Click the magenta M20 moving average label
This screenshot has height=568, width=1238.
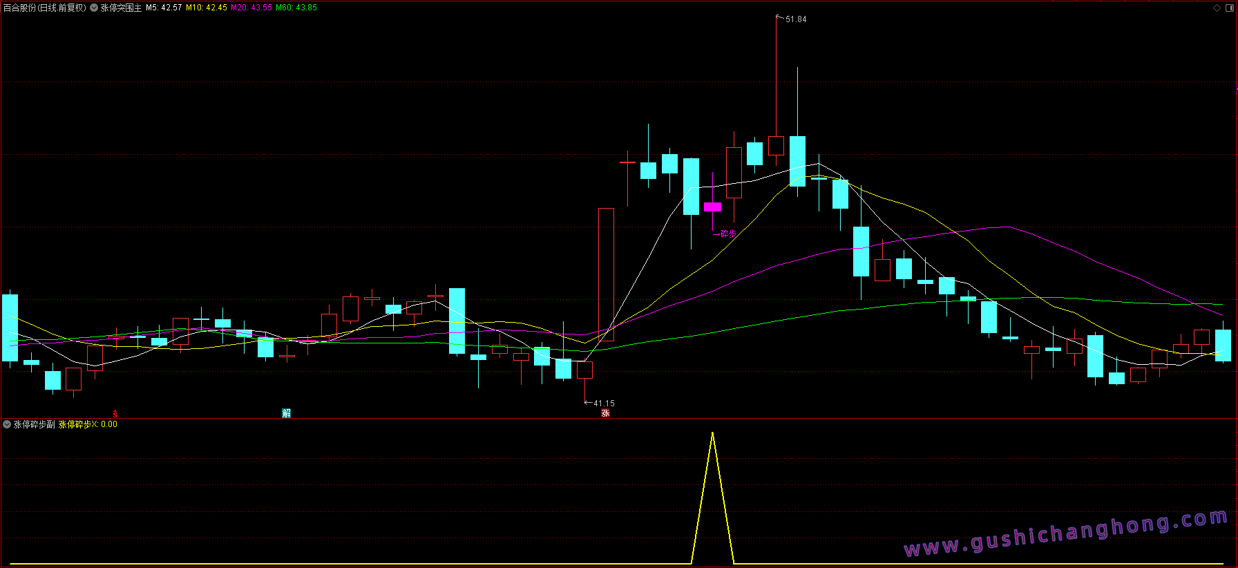251,8
